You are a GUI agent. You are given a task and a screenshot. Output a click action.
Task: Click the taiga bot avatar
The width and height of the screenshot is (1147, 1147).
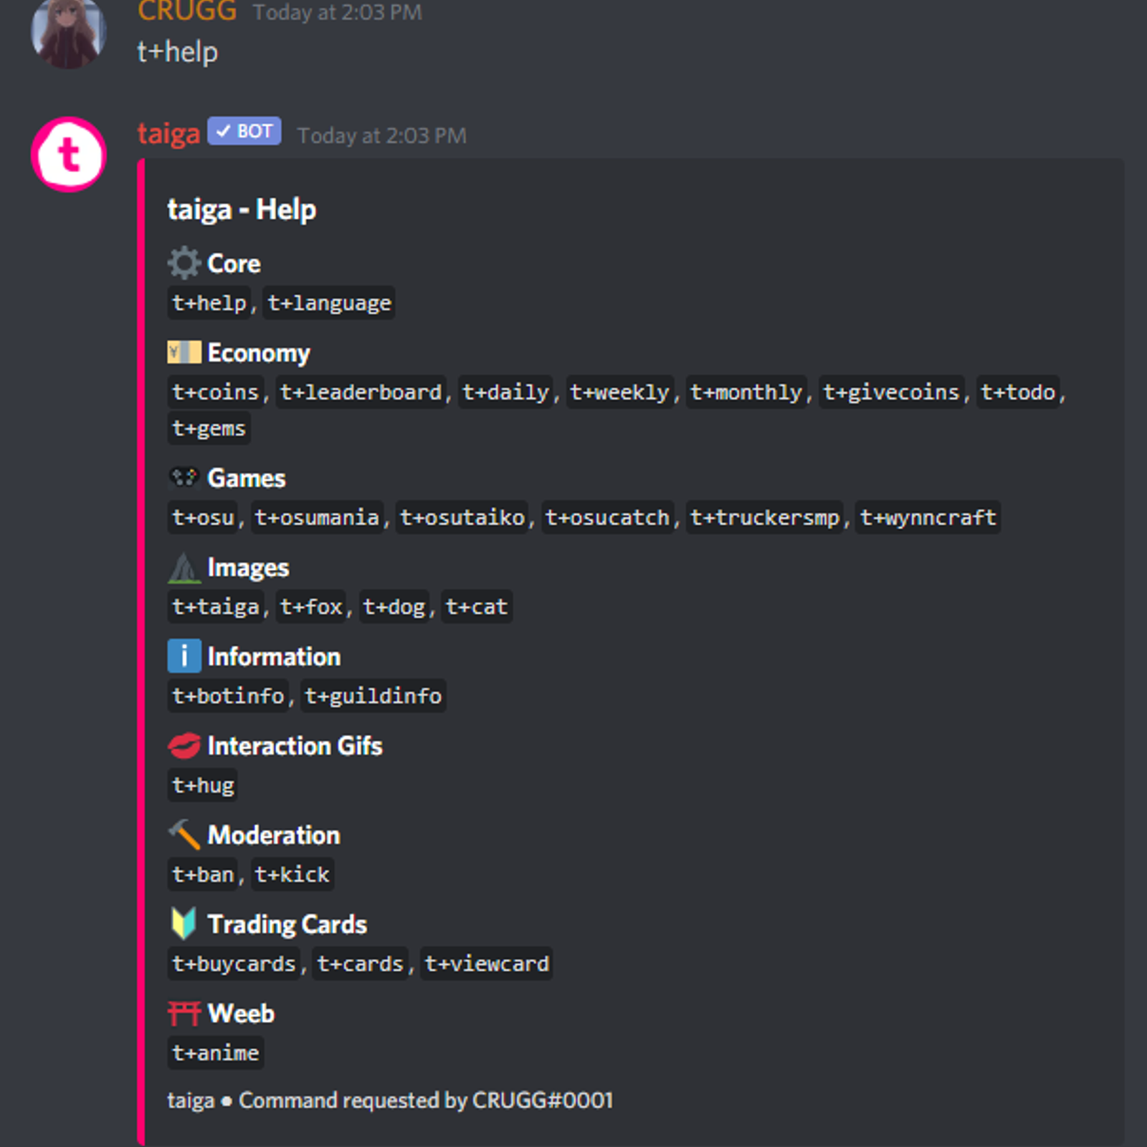point(69,154)
